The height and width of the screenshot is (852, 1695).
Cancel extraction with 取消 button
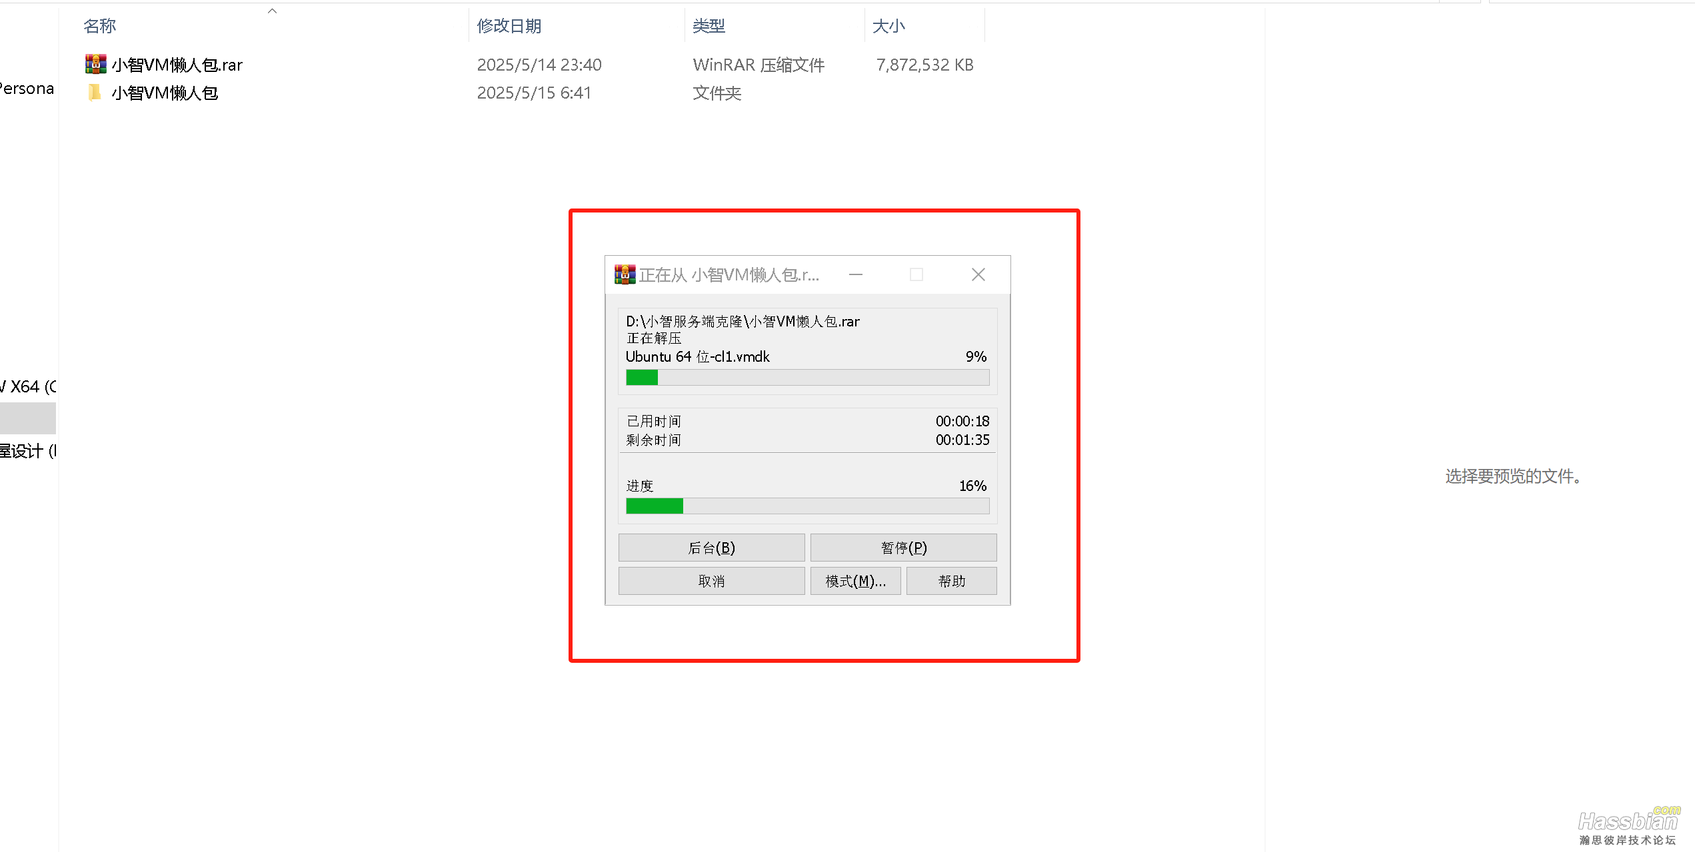(711, 581)
